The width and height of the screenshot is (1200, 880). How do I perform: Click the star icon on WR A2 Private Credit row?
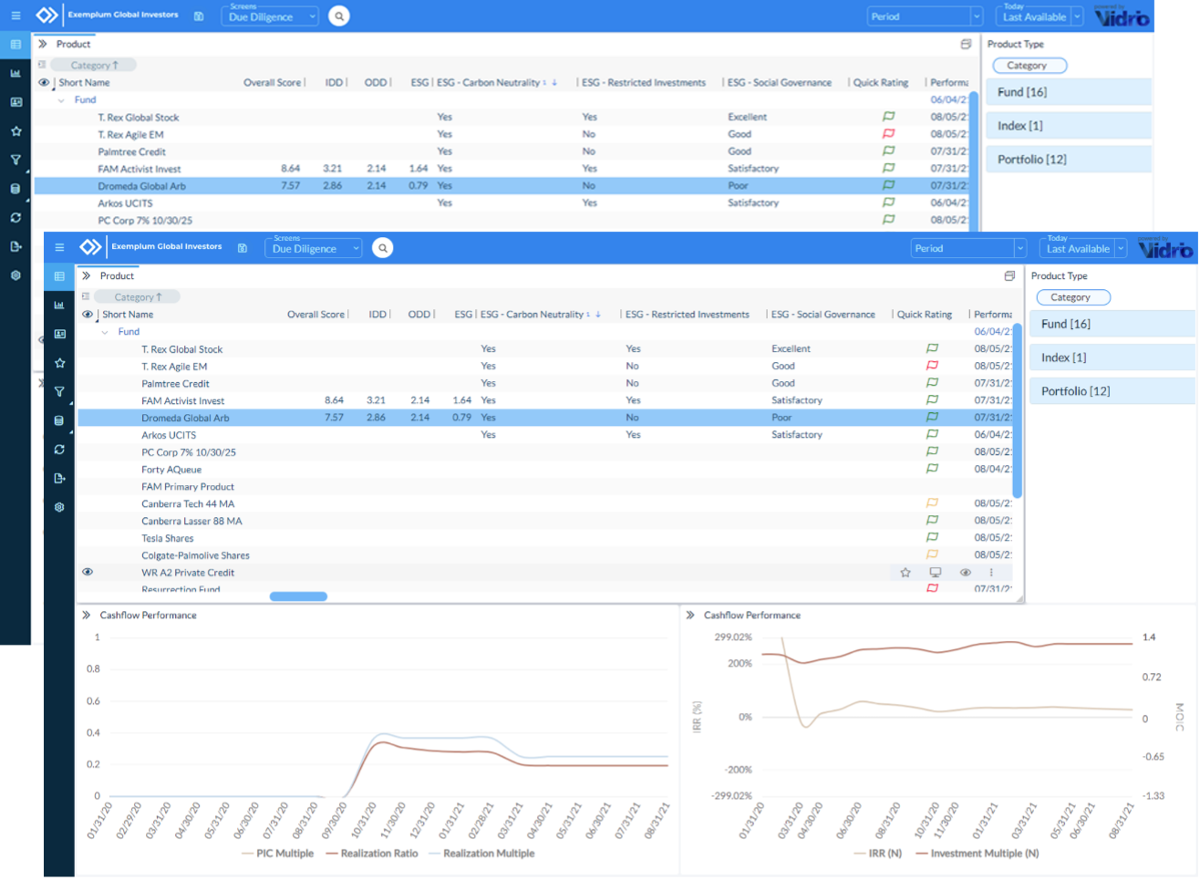[905, 573]
